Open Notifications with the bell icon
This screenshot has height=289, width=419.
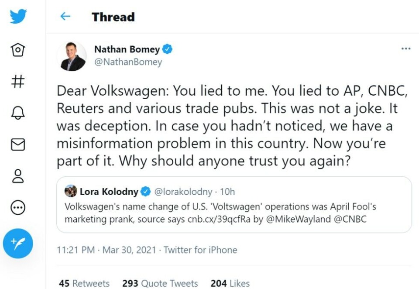coord(17,113)
